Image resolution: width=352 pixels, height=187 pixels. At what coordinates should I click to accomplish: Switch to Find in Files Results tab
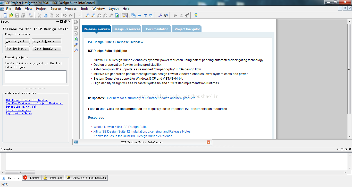tap(86, 178)
